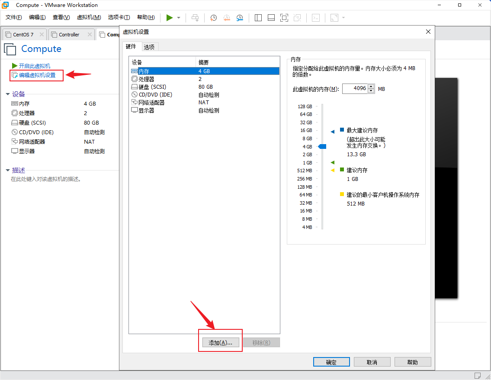Select 处理器 row in the settings device list

(205, 79)
